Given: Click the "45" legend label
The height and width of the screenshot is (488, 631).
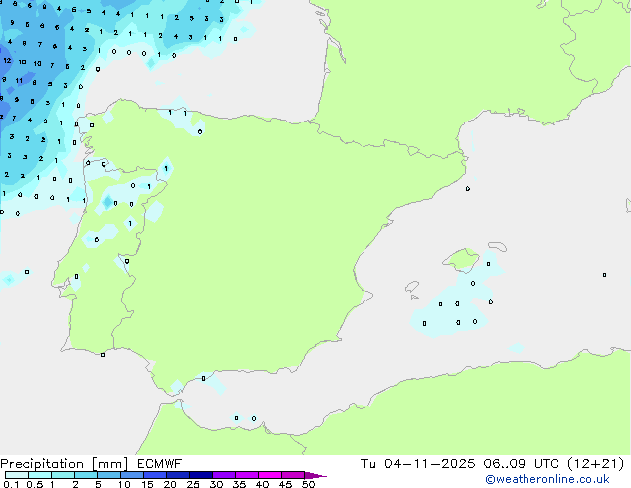Looking at the screenshot, I should pyautogui.click(x=285, y=484).
